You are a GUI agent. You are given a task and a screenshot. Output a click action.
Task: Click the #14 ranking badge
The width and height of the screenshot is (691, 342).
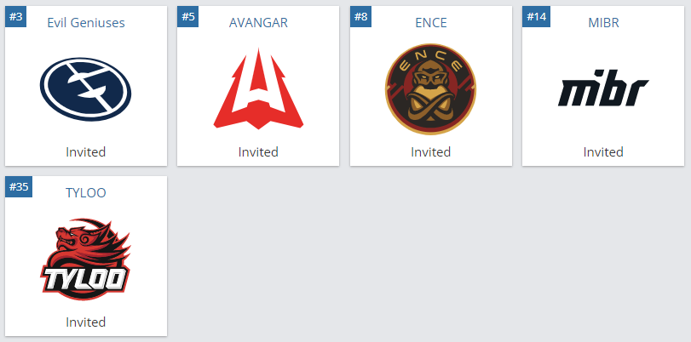[536, 17]
